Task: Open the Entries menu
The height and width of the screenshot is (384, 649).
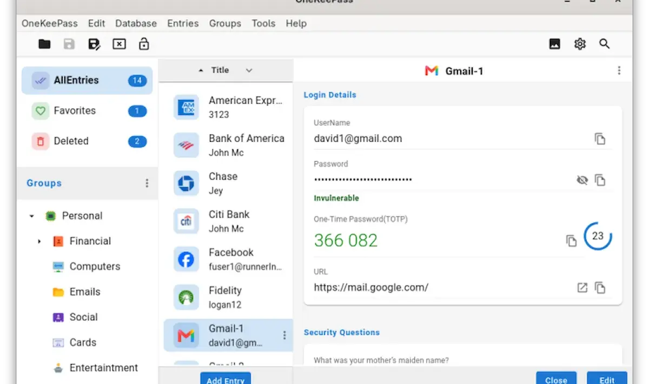Action: [183, 23]
